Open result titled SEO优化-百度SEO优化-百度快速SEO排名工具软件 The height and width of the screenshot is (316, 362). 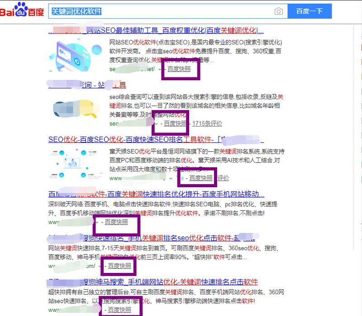[156, 140]
